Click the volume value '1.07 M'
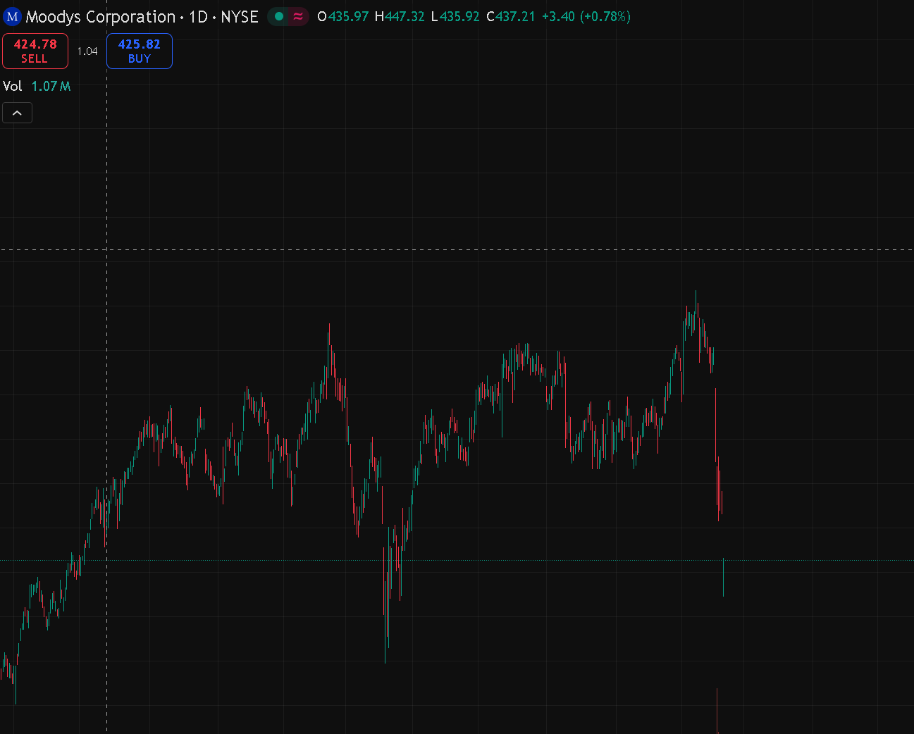914x734 pixels. click(51, 86)
